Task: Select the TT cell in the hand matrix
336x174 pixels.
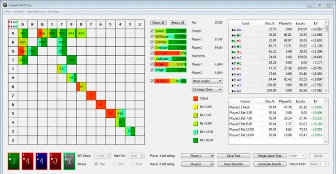Action: [x=62, y=69]
